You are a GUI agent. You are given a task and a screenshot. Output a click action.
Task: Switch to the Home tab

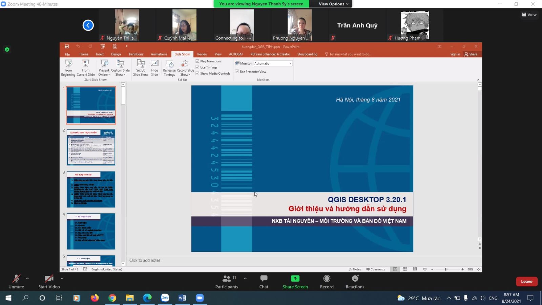pos(84,54)
